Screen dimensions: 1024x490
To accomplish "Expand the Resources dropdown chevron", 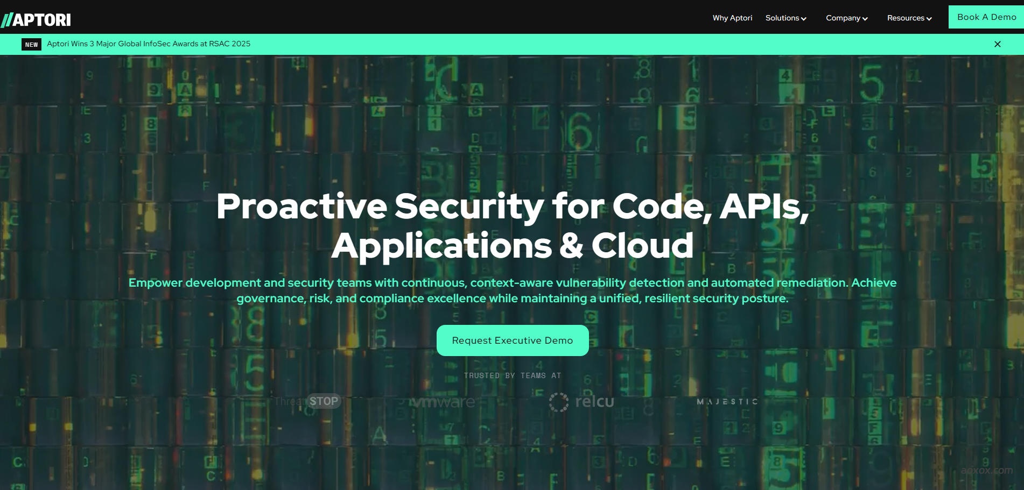I will pyautogui.click(x=929, y=19).
